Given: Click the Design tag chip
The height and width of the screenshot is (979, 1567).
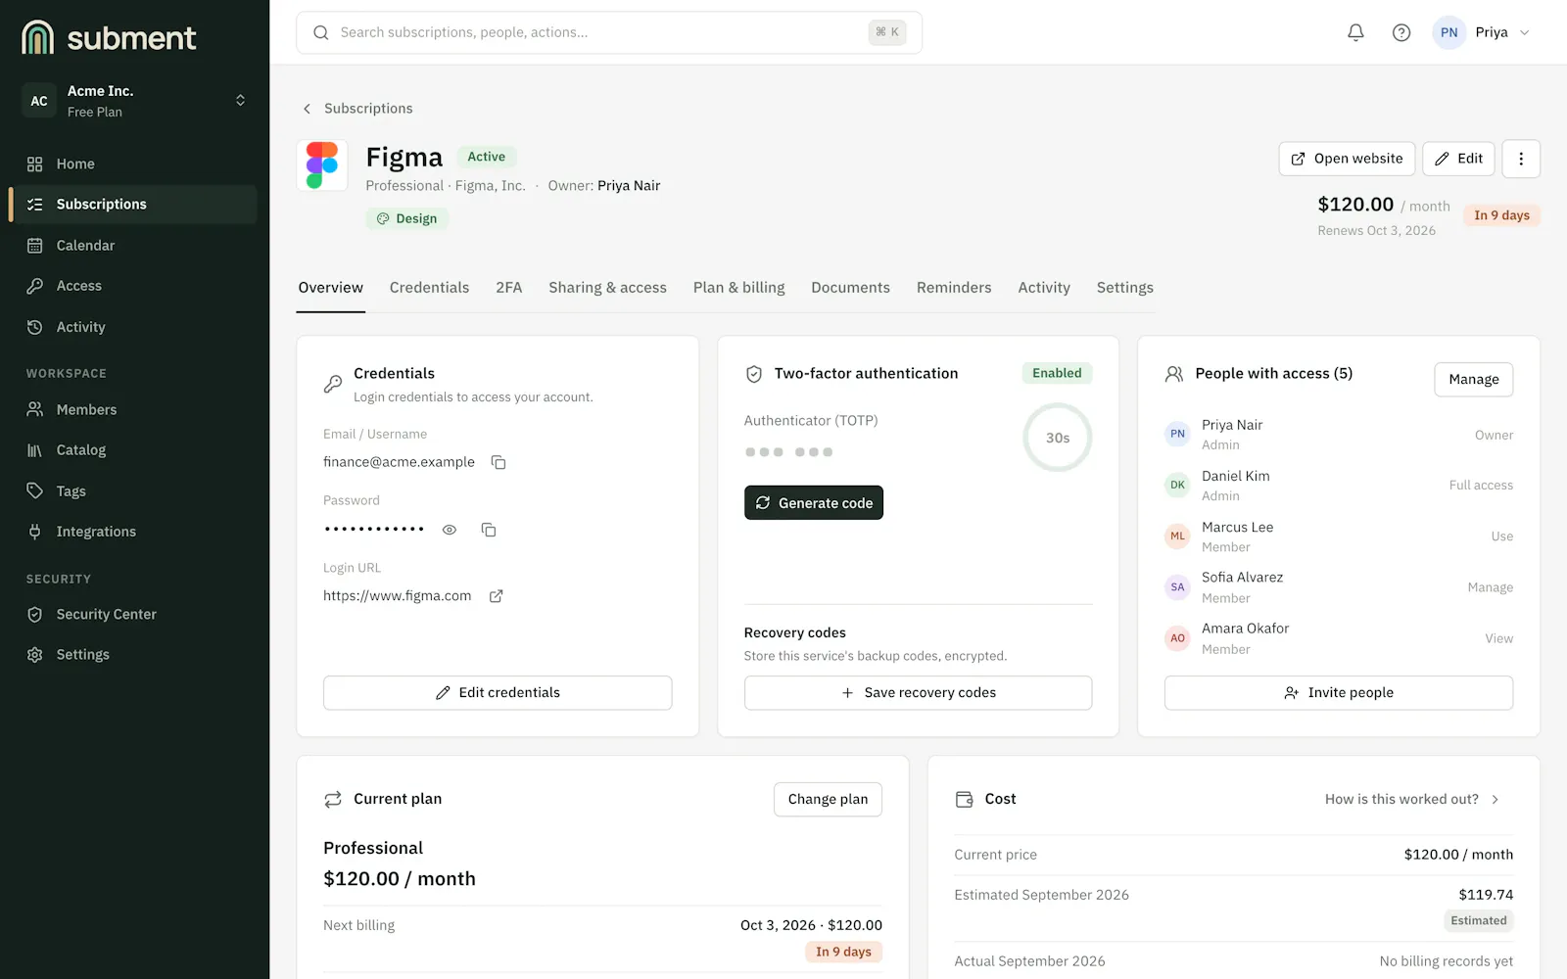Looking at the screenshot, I should [x=407, y=218].
